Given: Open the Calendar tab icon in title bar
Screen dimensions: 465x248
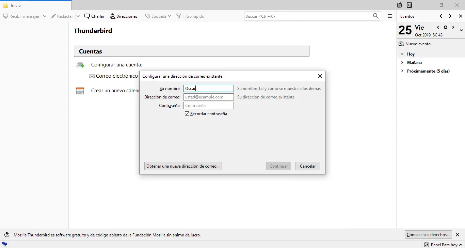Looking at the screenshot, I should tap(399, 5).
